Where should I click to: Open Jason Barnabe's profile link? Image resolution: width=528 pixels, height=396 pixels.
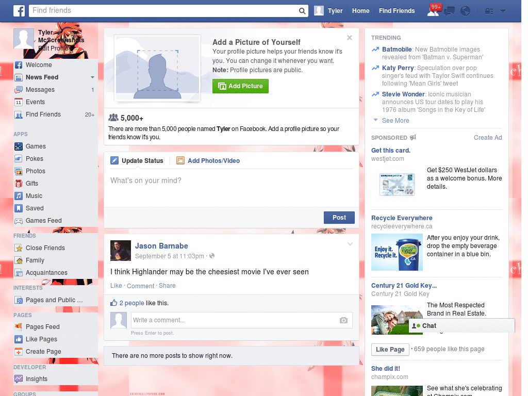point(161,246)
